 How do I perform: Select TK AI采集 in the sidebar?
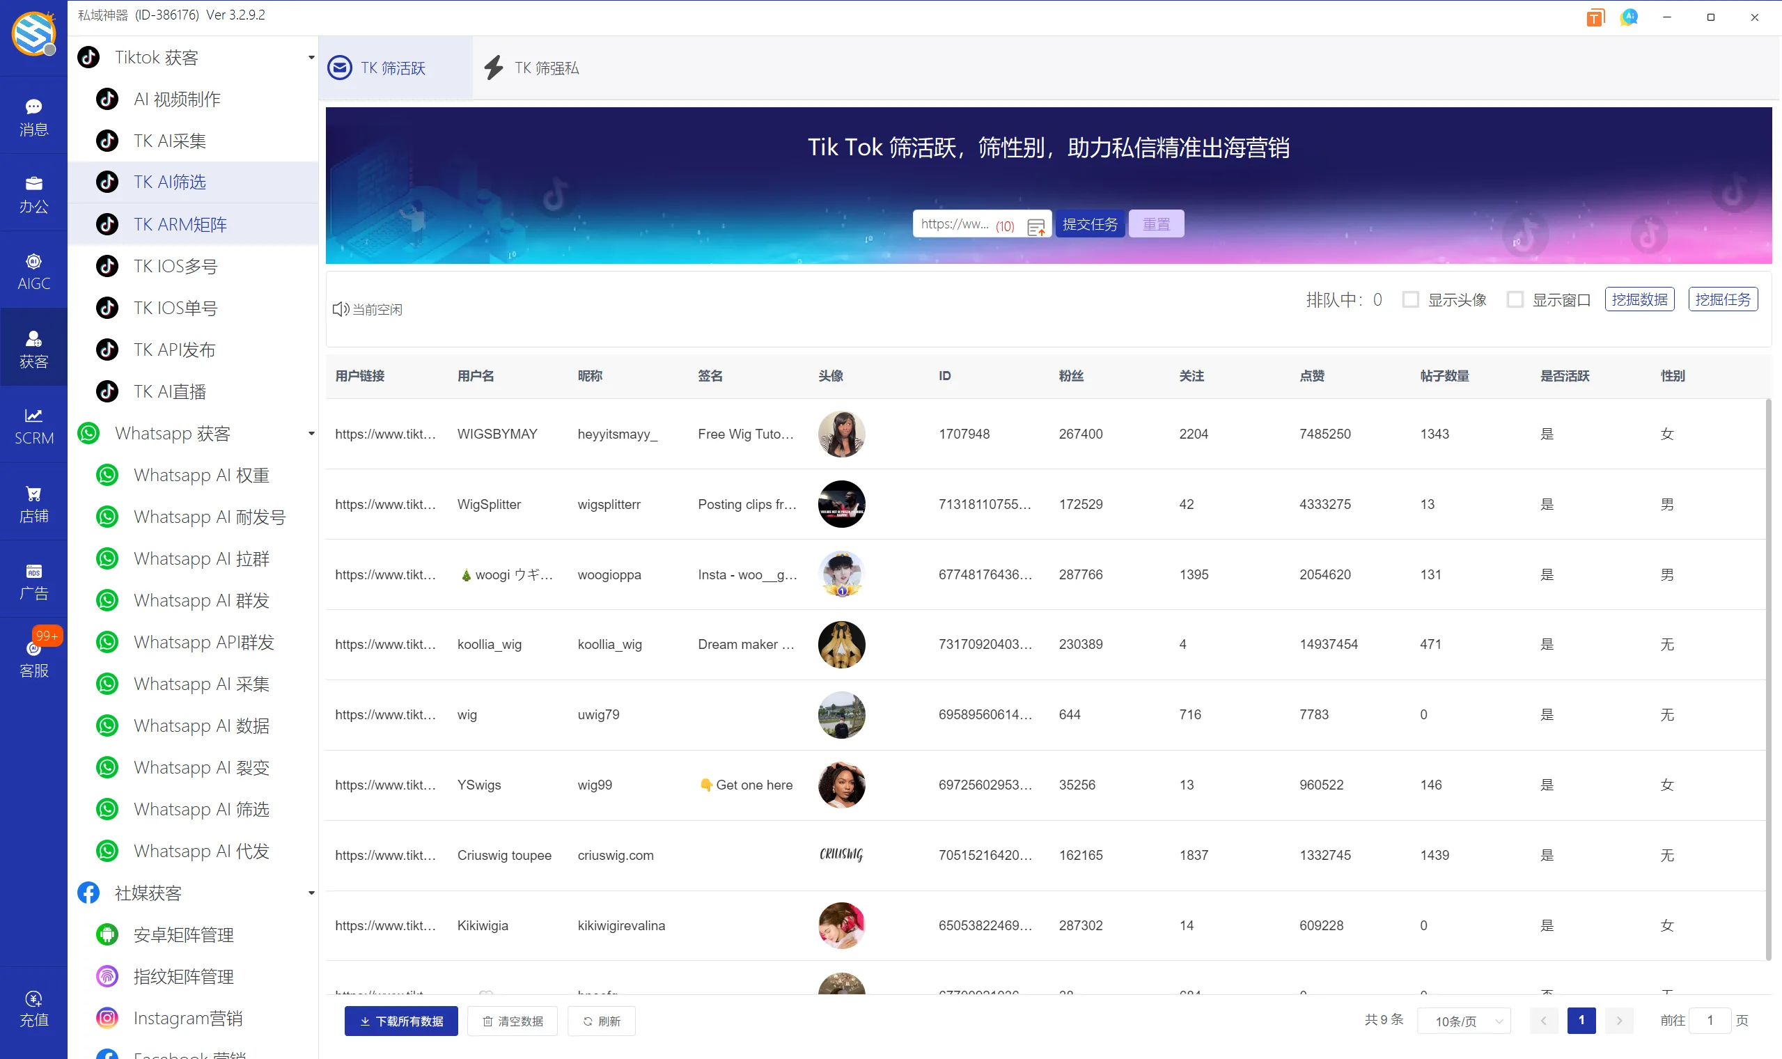(170, 141)
